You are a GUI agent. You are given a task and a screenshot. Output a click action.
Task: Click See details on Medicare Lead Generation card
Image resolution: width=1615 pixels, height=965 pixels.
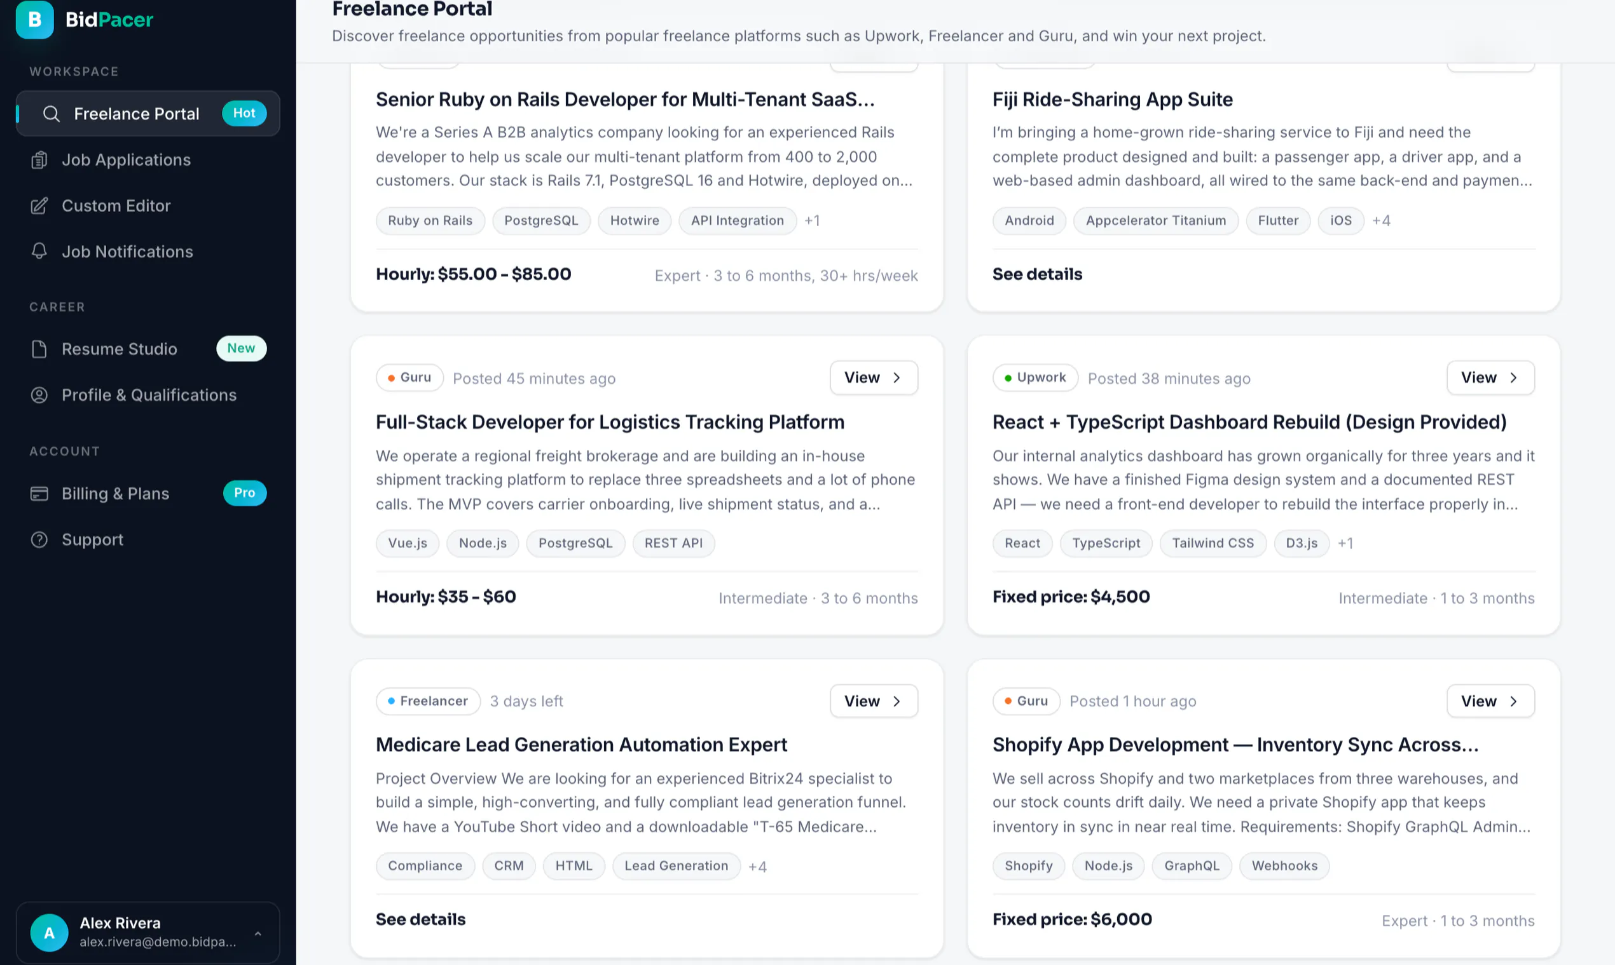click(x=420, y=919)
